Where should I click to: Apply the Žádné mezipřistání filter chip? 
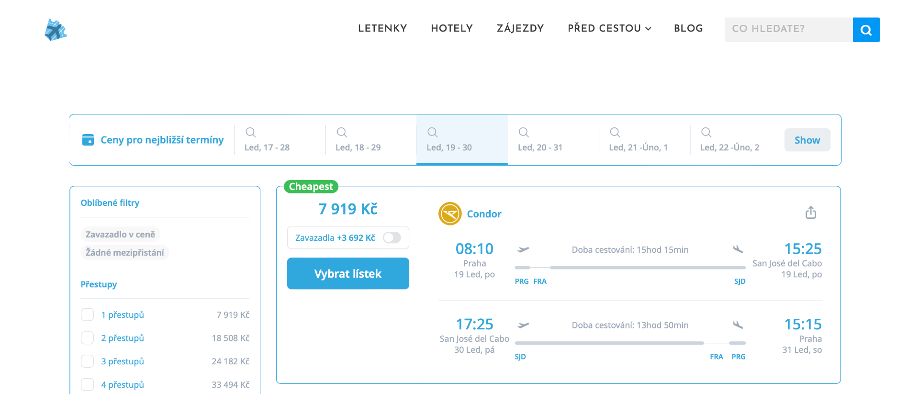(124, 252)
